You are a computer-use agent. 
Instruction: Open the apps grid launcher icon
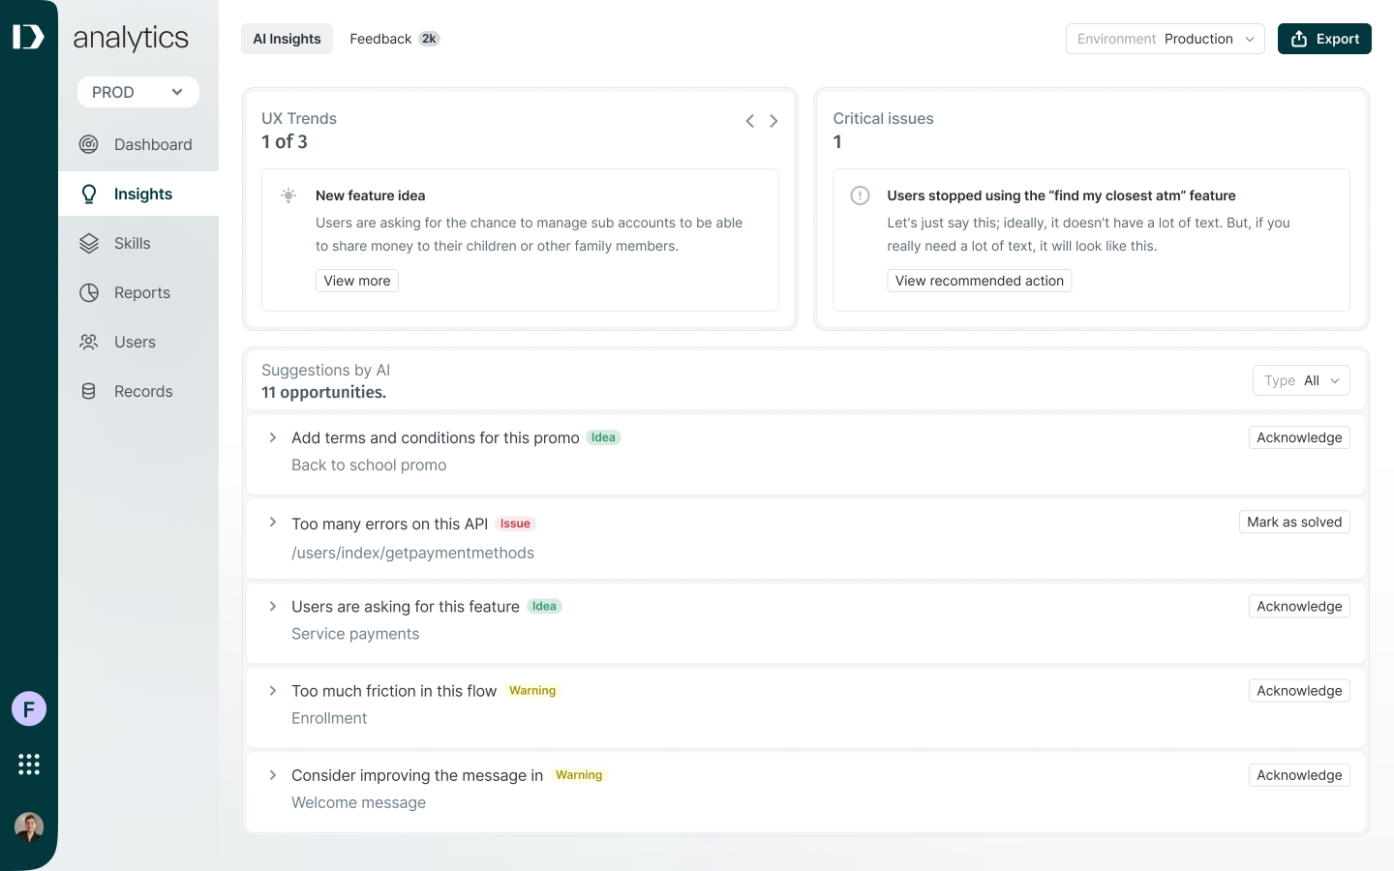[29, 765]
